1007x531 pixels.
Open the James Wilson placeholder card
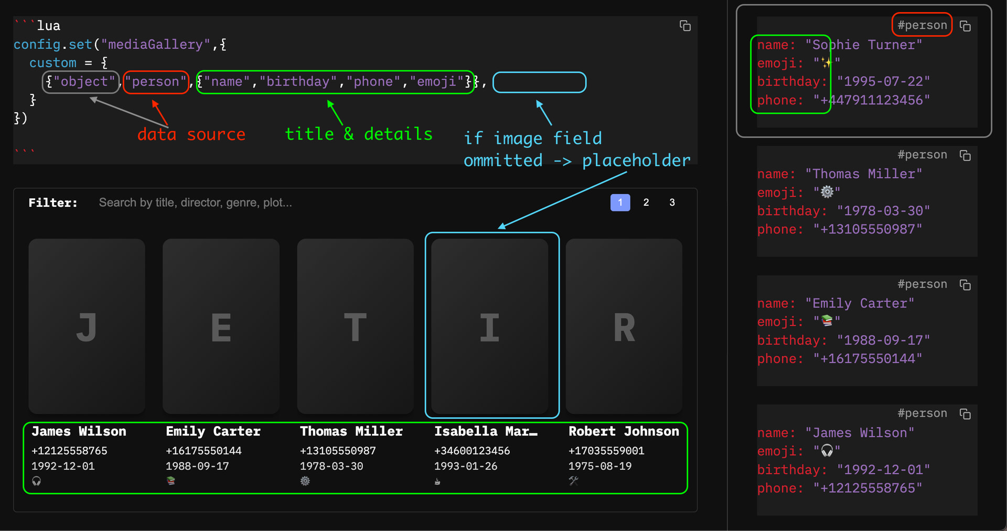click(87, 326)
